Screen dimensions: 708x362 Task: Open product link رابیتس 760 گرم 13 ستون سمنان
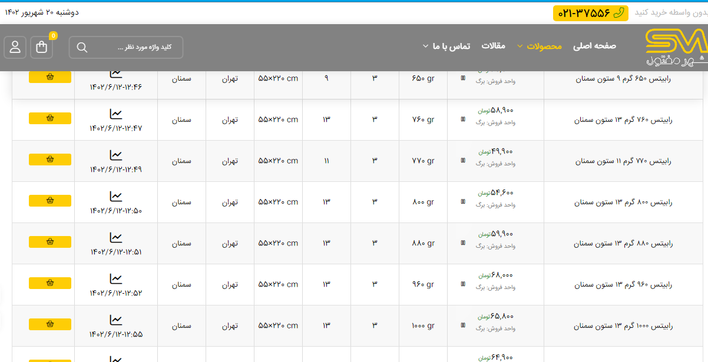[x=623, y=119]
